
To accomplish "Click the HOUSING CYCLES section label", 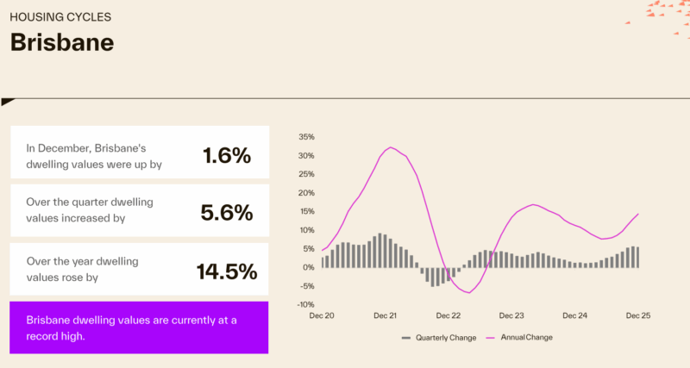I will [x=60, y=17].
